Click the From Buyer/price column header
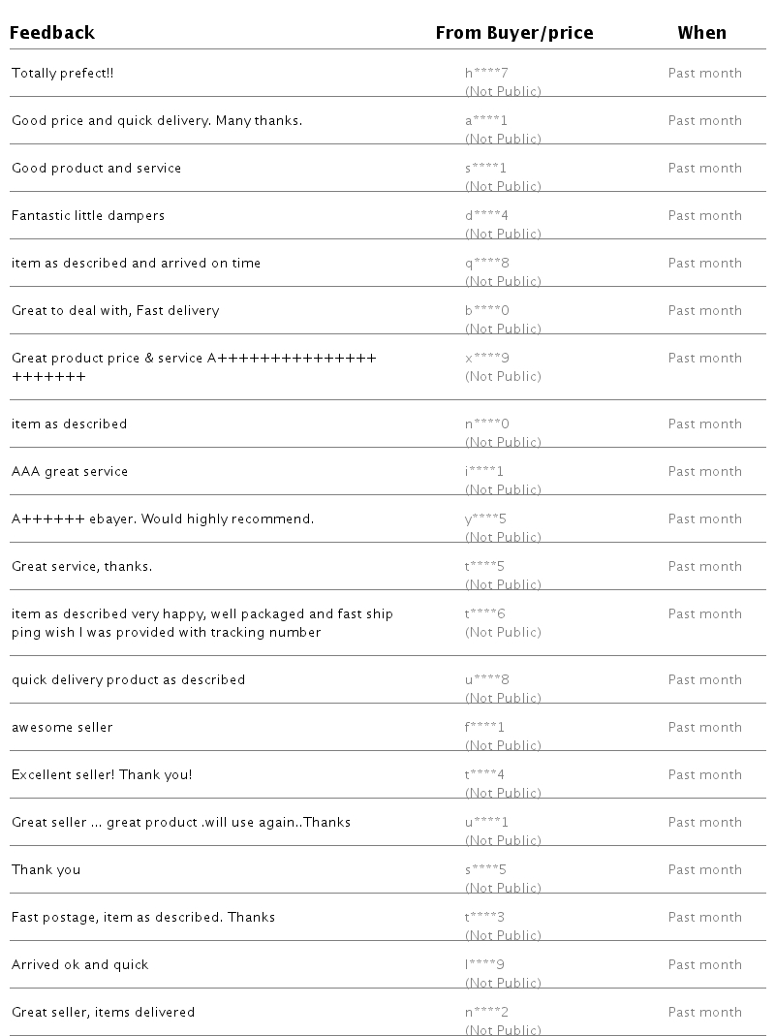Screen dimensions: 775x1036 (513, 33)
